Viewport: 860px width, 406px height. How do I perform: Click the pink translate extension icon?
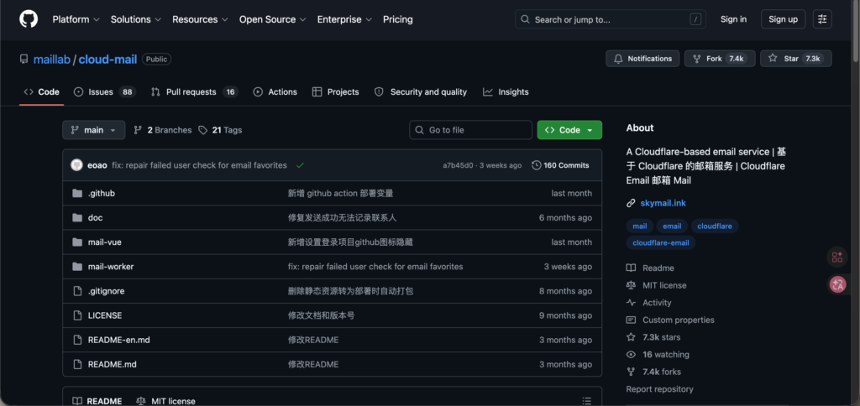pyautogui.click(x=837, y=284)
